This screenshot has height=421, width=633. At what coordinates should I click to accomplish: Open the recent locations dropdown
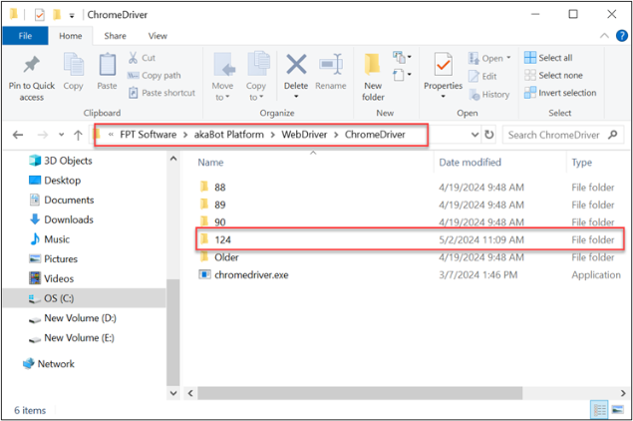point(62,135)
